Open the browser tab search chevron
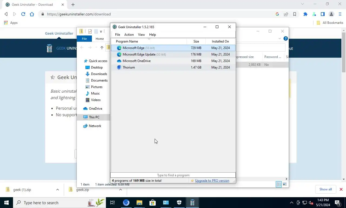 coord(302,4)
